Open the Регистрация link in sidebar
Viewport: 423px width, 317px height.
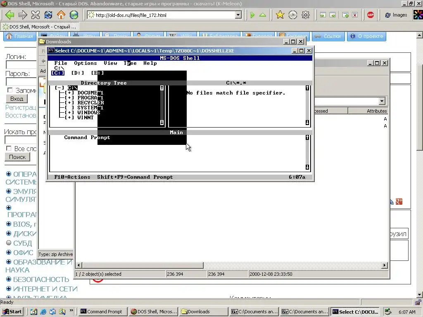click(x=21, y=107)
